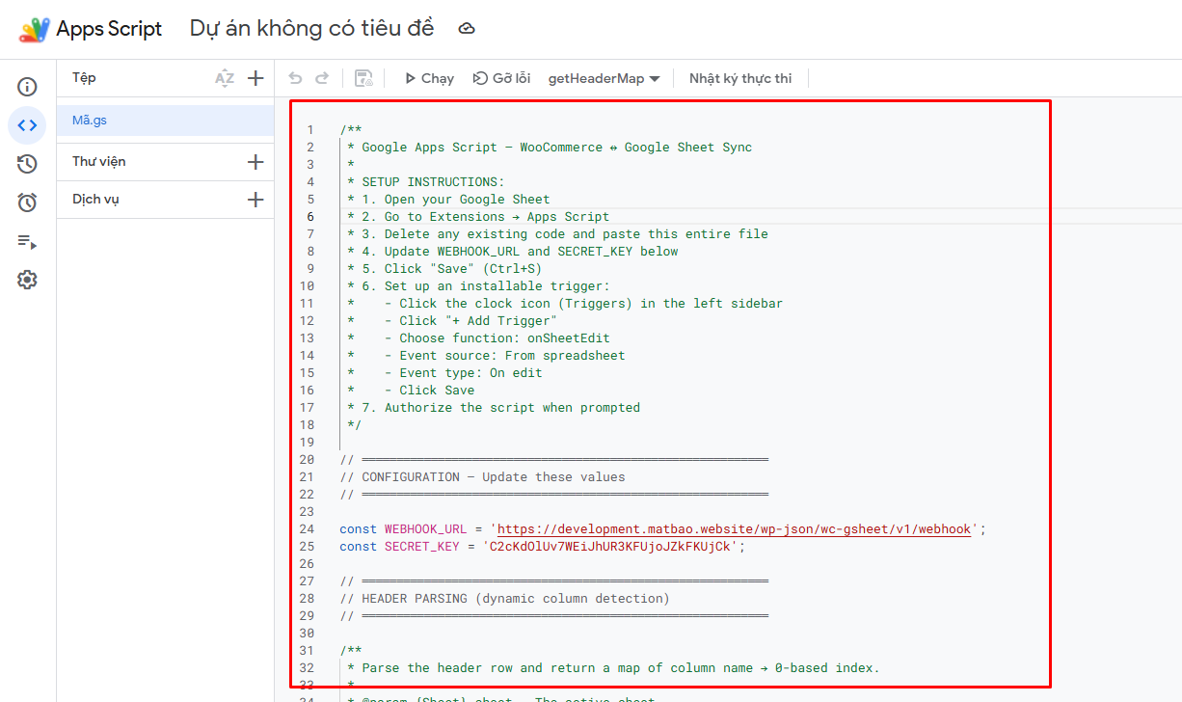1182x702 pixels.
Task: Start debugging with Gỡ lỗi button
Action: (501, 78)
